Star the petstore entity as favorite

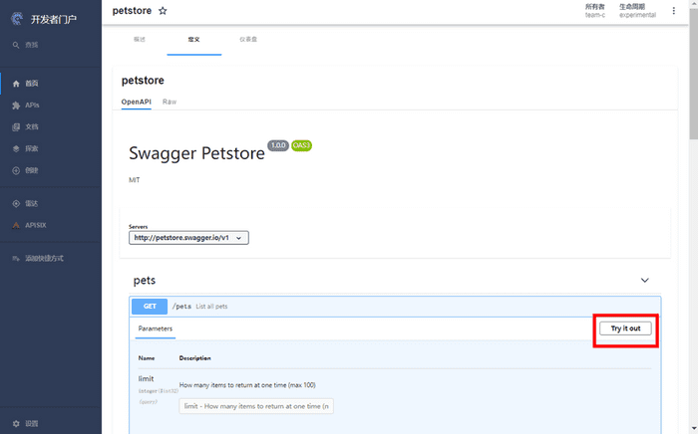[163, 11]
